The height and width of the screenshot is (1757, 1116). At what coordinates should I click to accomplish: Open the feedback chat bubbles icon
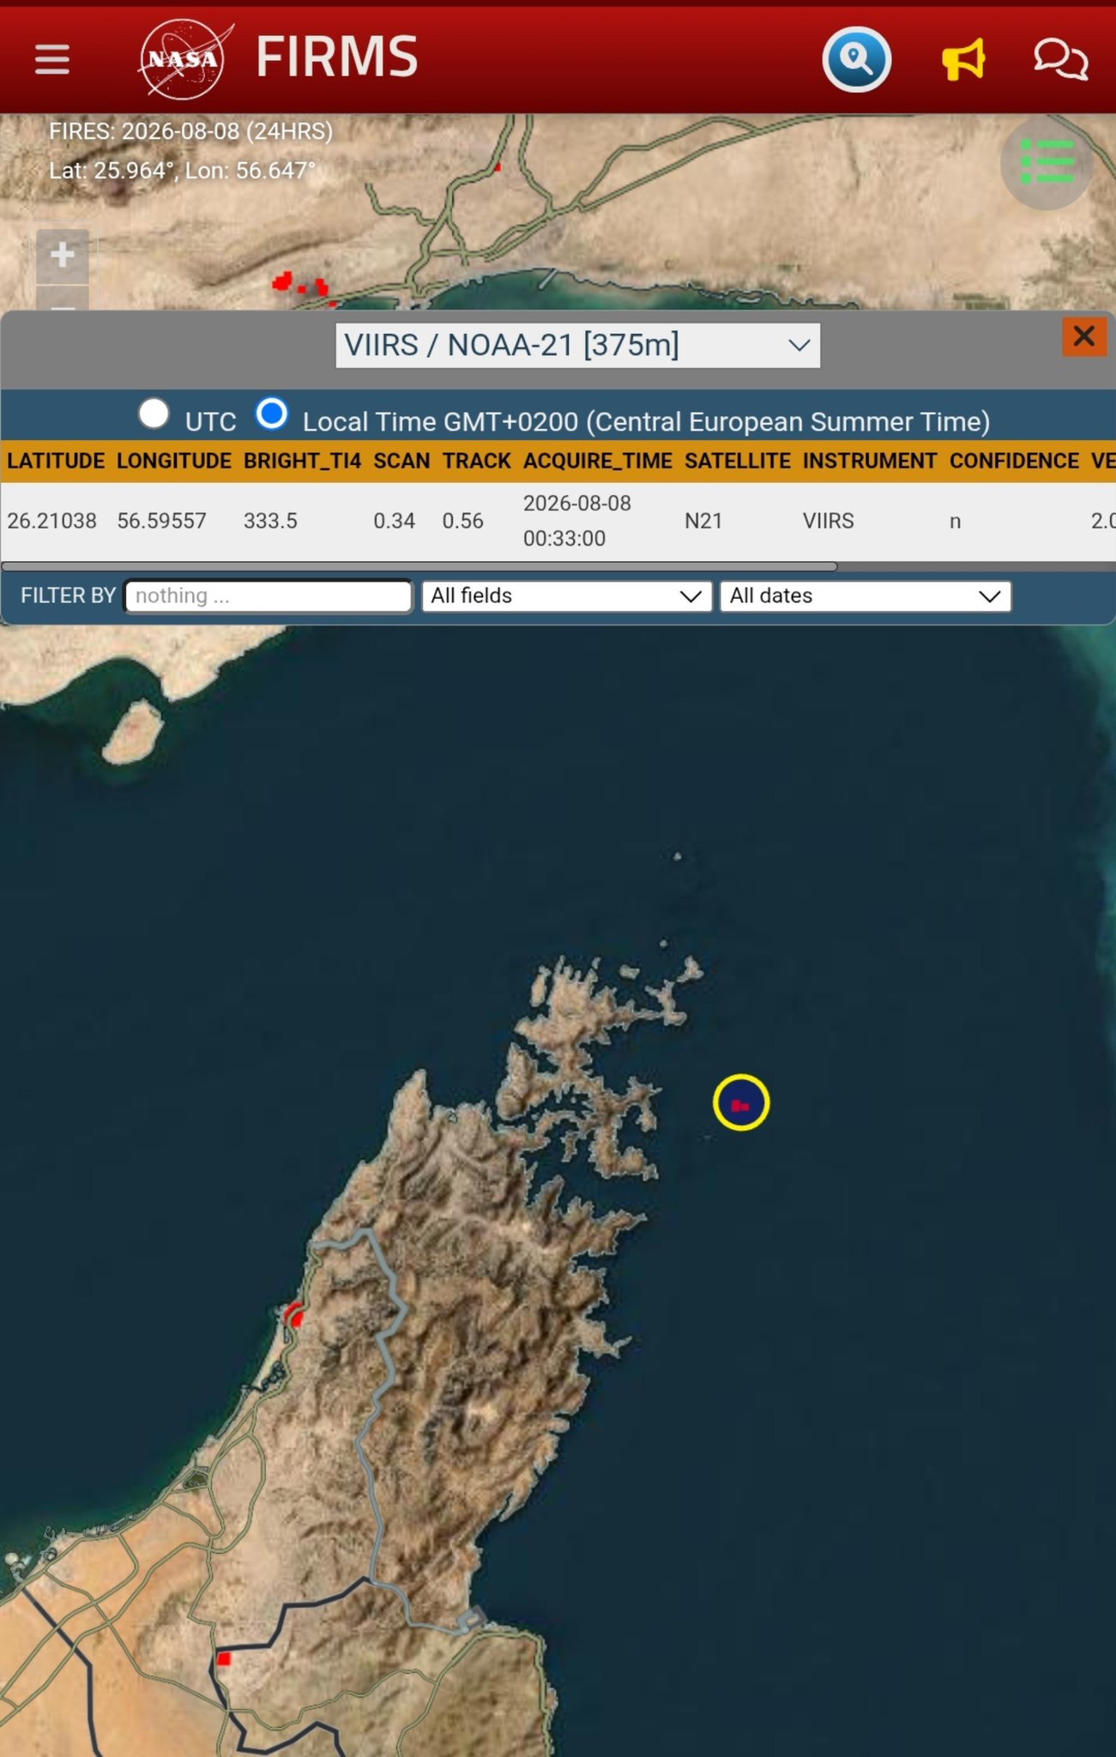[1060, 59]
